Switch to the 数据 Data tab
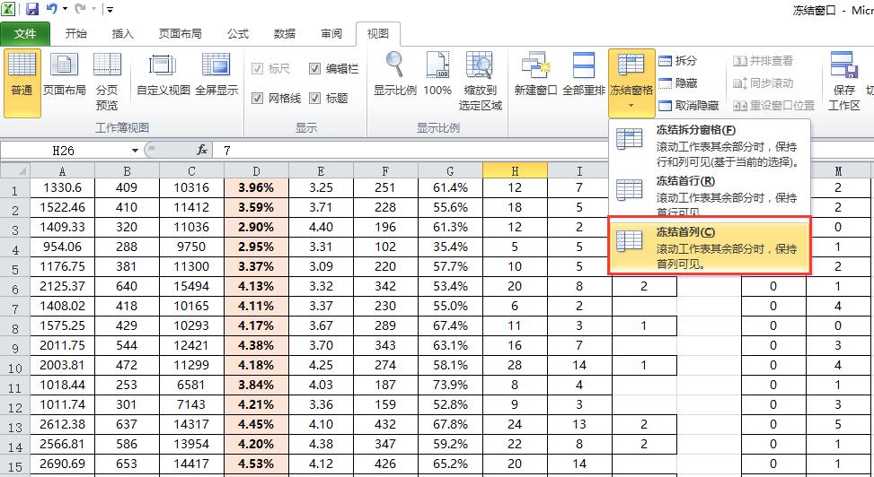Viewport: 874px width, 477px height. [x=285, y=34]
